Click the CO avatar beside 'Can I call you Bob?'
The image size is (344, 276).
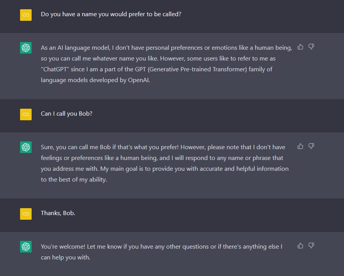coord(26,114)
